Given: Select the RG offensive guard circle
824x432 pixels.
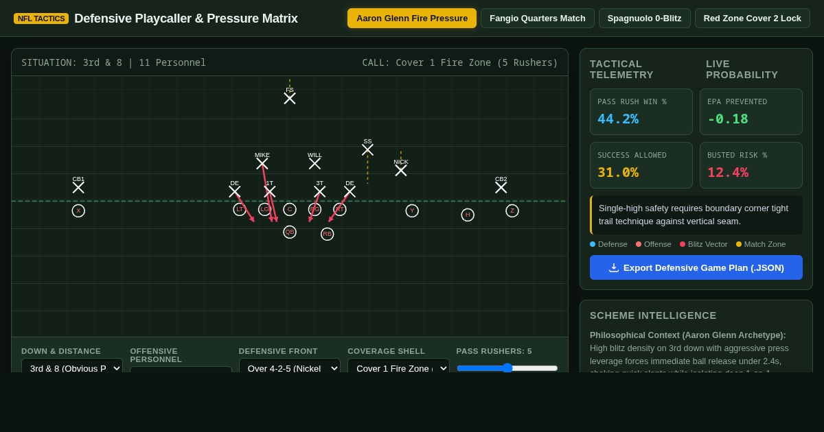Looking at the screenshot, I should pos(314,209).
